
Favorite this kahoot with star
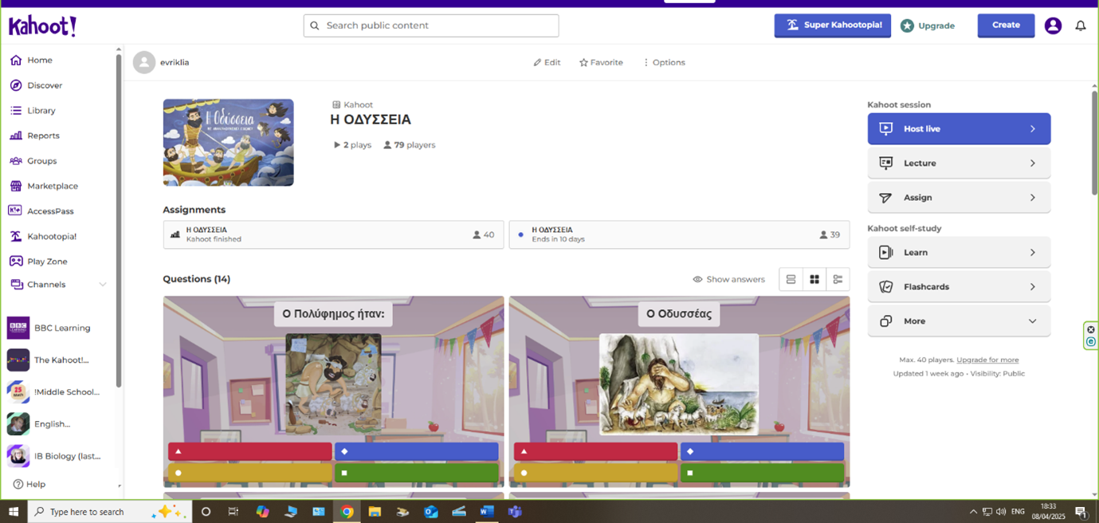(601, 62)
